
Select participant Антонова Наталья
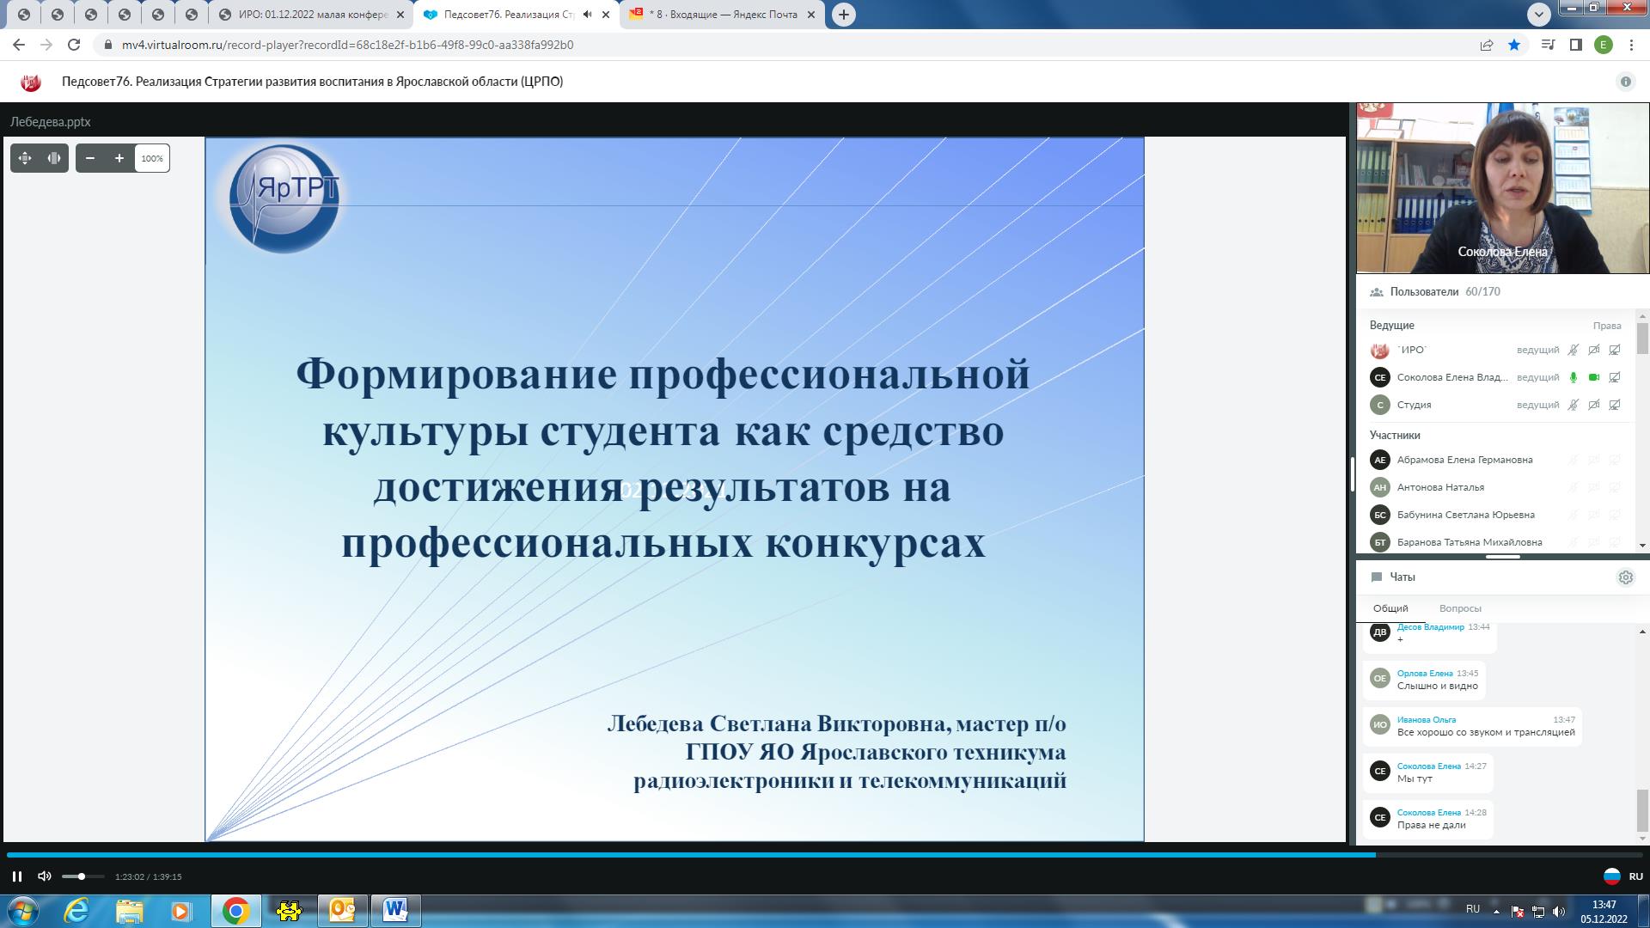coord(1495,487)
